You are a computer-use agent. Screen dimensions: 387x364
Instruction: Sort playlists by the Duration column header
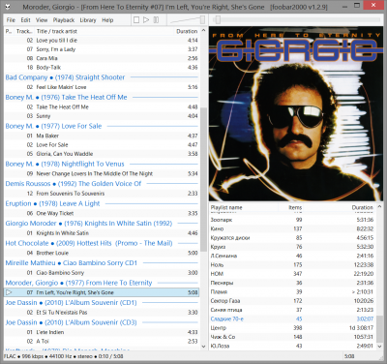(362, 207)
